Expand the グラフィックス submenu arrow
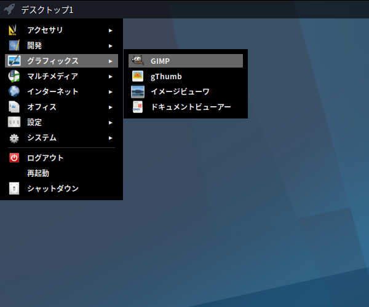Screen dimensions: 369x307 (x=110, y=61)
